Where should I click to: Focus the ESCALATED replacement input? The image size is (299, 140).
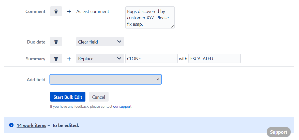coord(214,59)
